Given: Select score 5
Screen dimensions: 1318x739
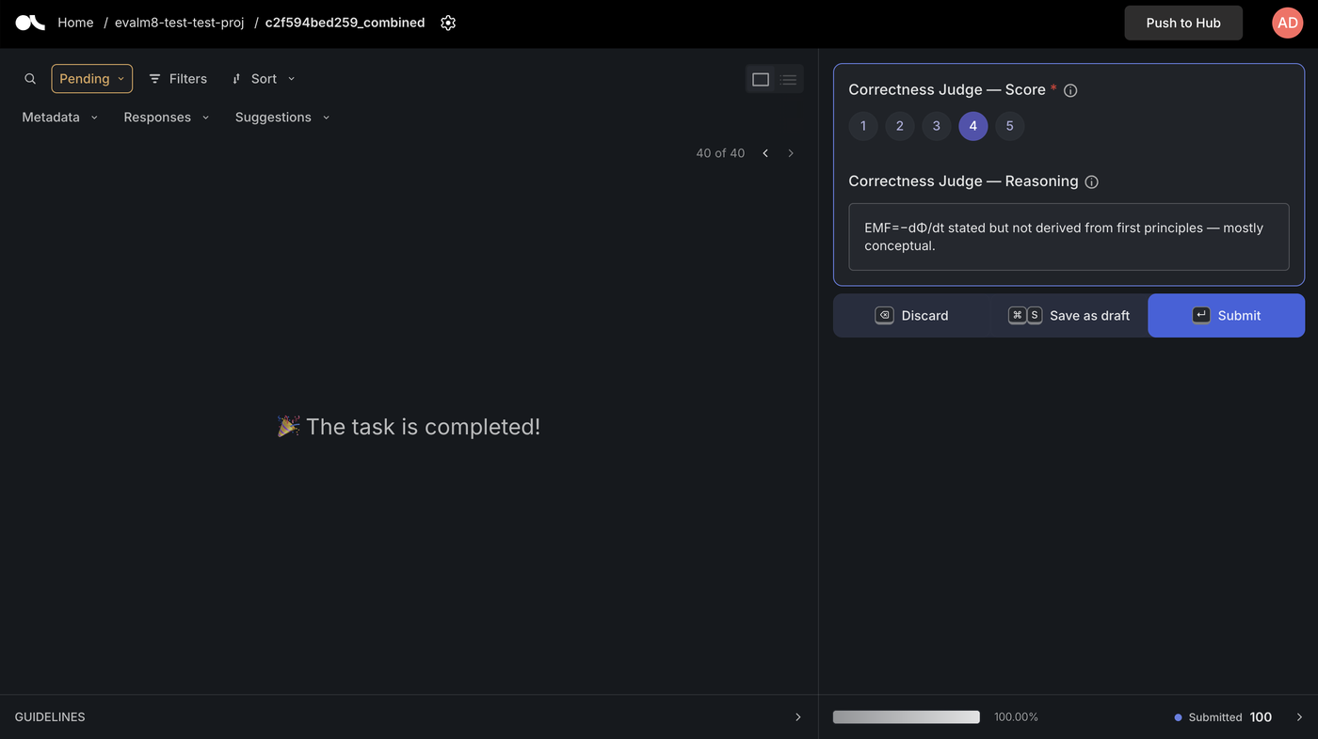Looking at the screenshot, I should point(1010,126).
